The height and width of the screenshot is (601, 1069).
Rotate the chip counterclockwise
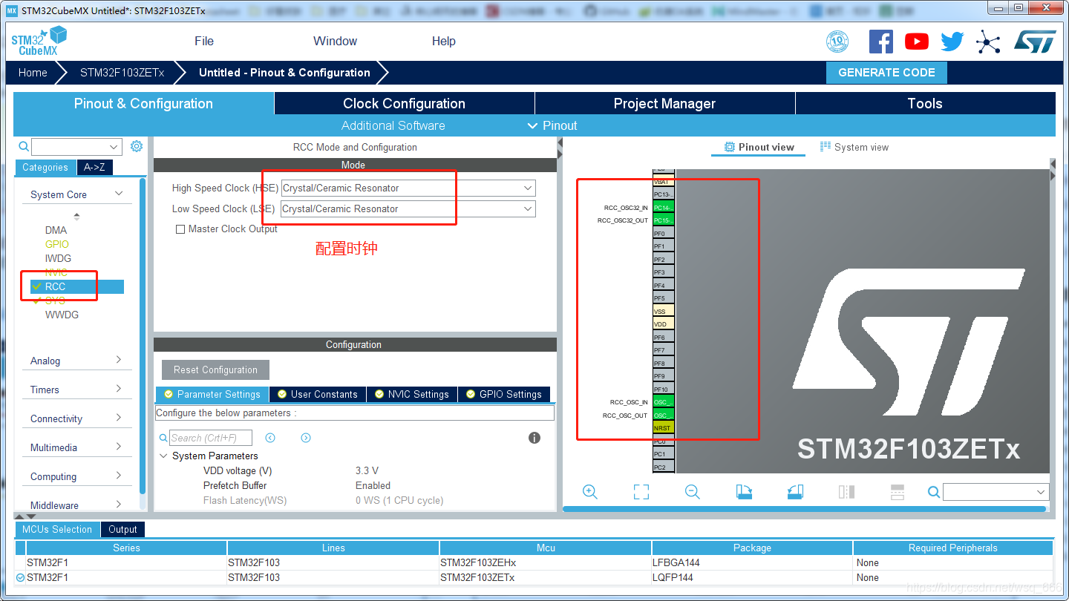tap(795, 491)
